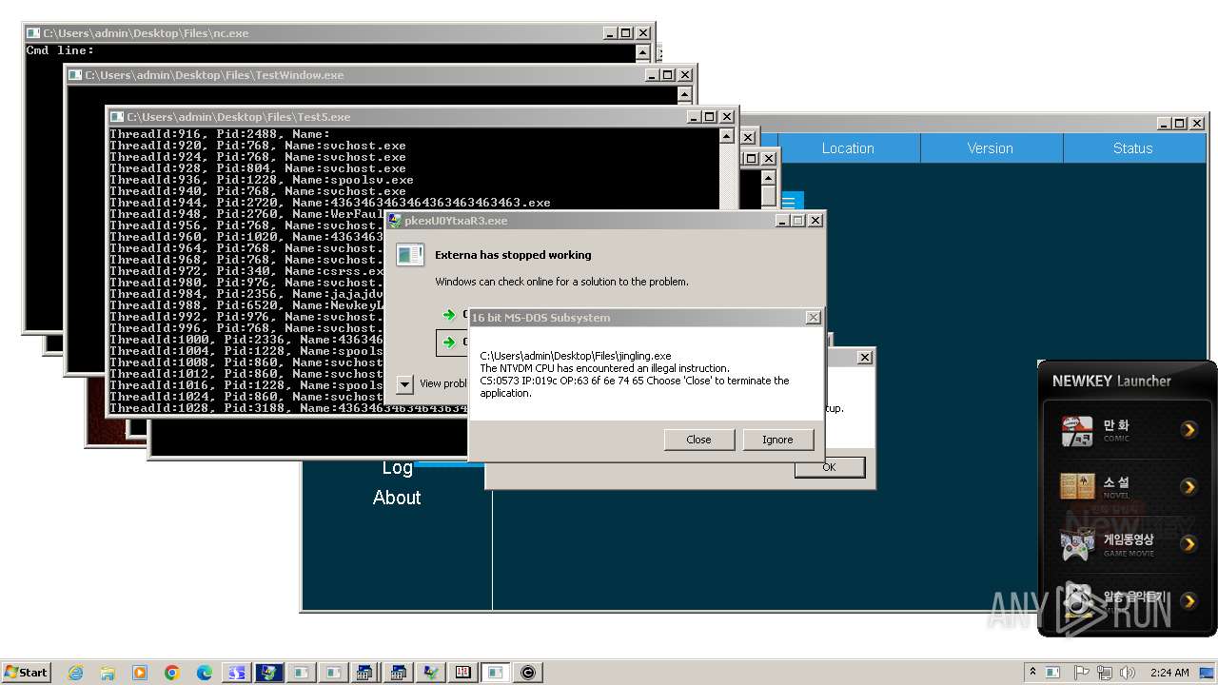
Task: Open the Comic launcher icon
Action: [x=1076, y=431]
